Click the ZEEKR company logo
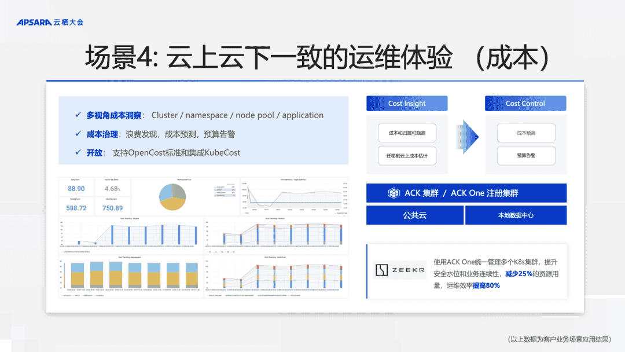625x352 pixels. click(399, 269)
